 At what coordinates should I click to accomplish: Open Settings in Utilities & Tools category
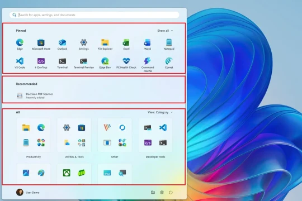coord(67,127)
